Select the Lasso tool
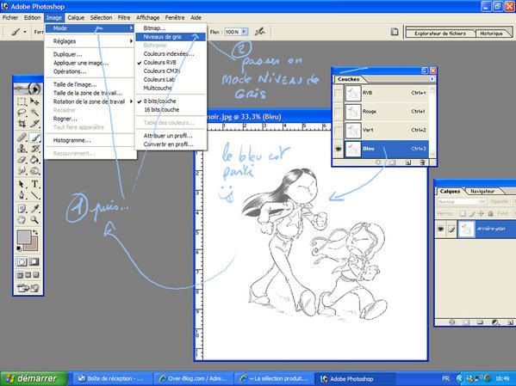This screenshot has width=516, height=386. (x=22, y=113)
